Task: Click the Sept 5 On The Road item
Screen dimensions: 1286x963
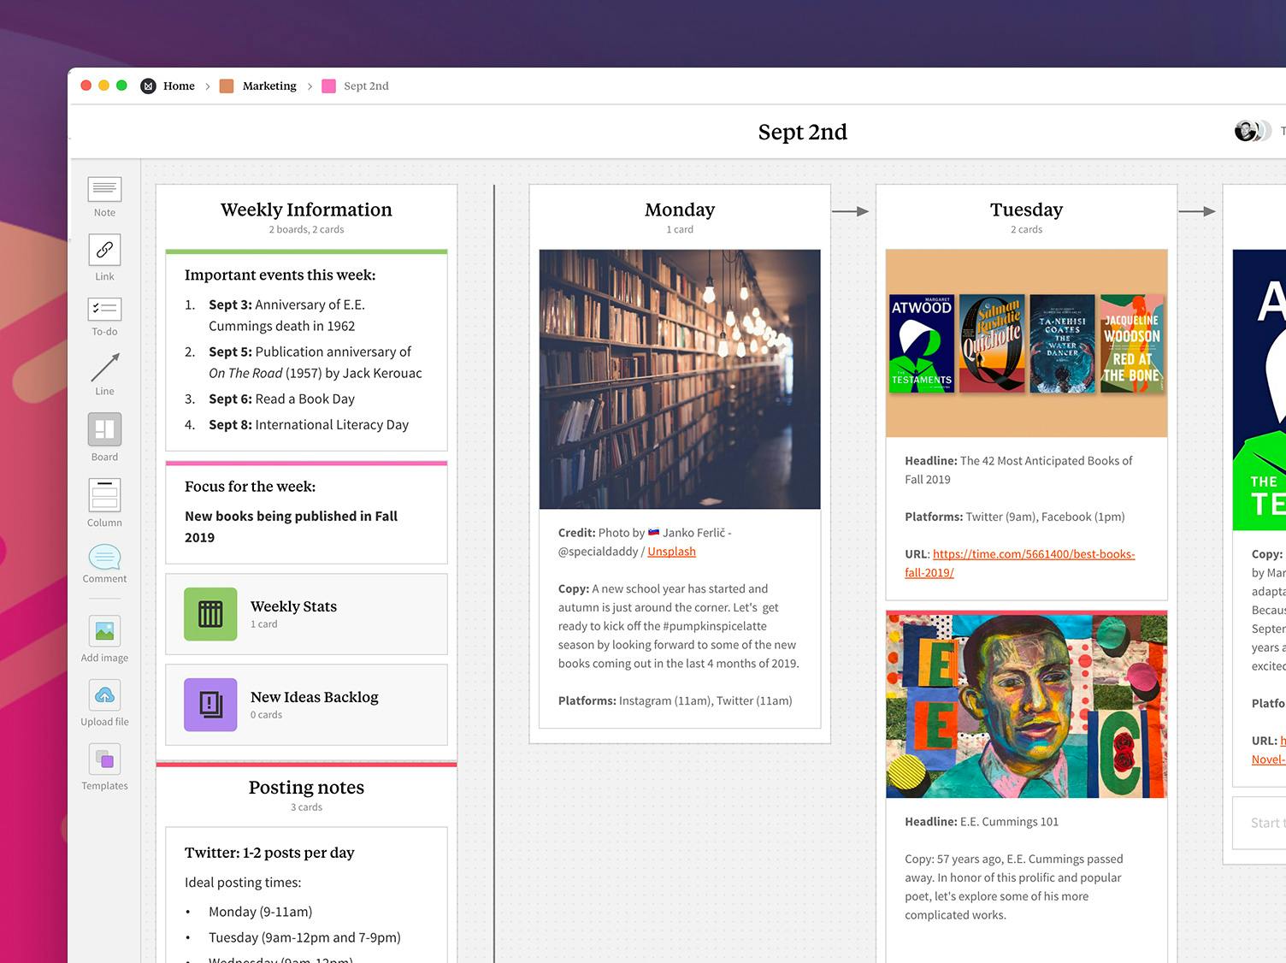Action: [x=315, y=362]
